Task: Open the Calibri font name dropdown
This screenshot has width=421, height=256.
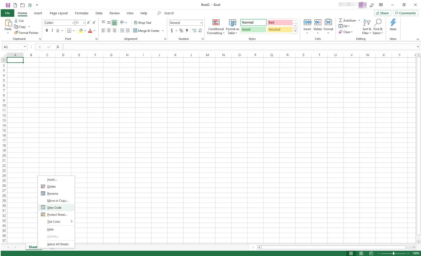Action: pos(73,23)
